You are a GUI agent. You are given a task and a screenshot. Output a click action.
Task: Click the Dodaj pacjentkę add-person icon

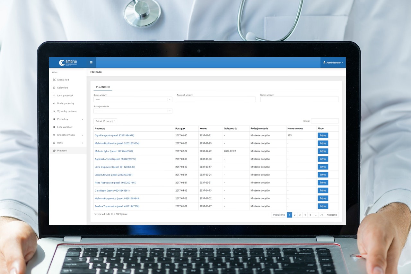(54, 103)
